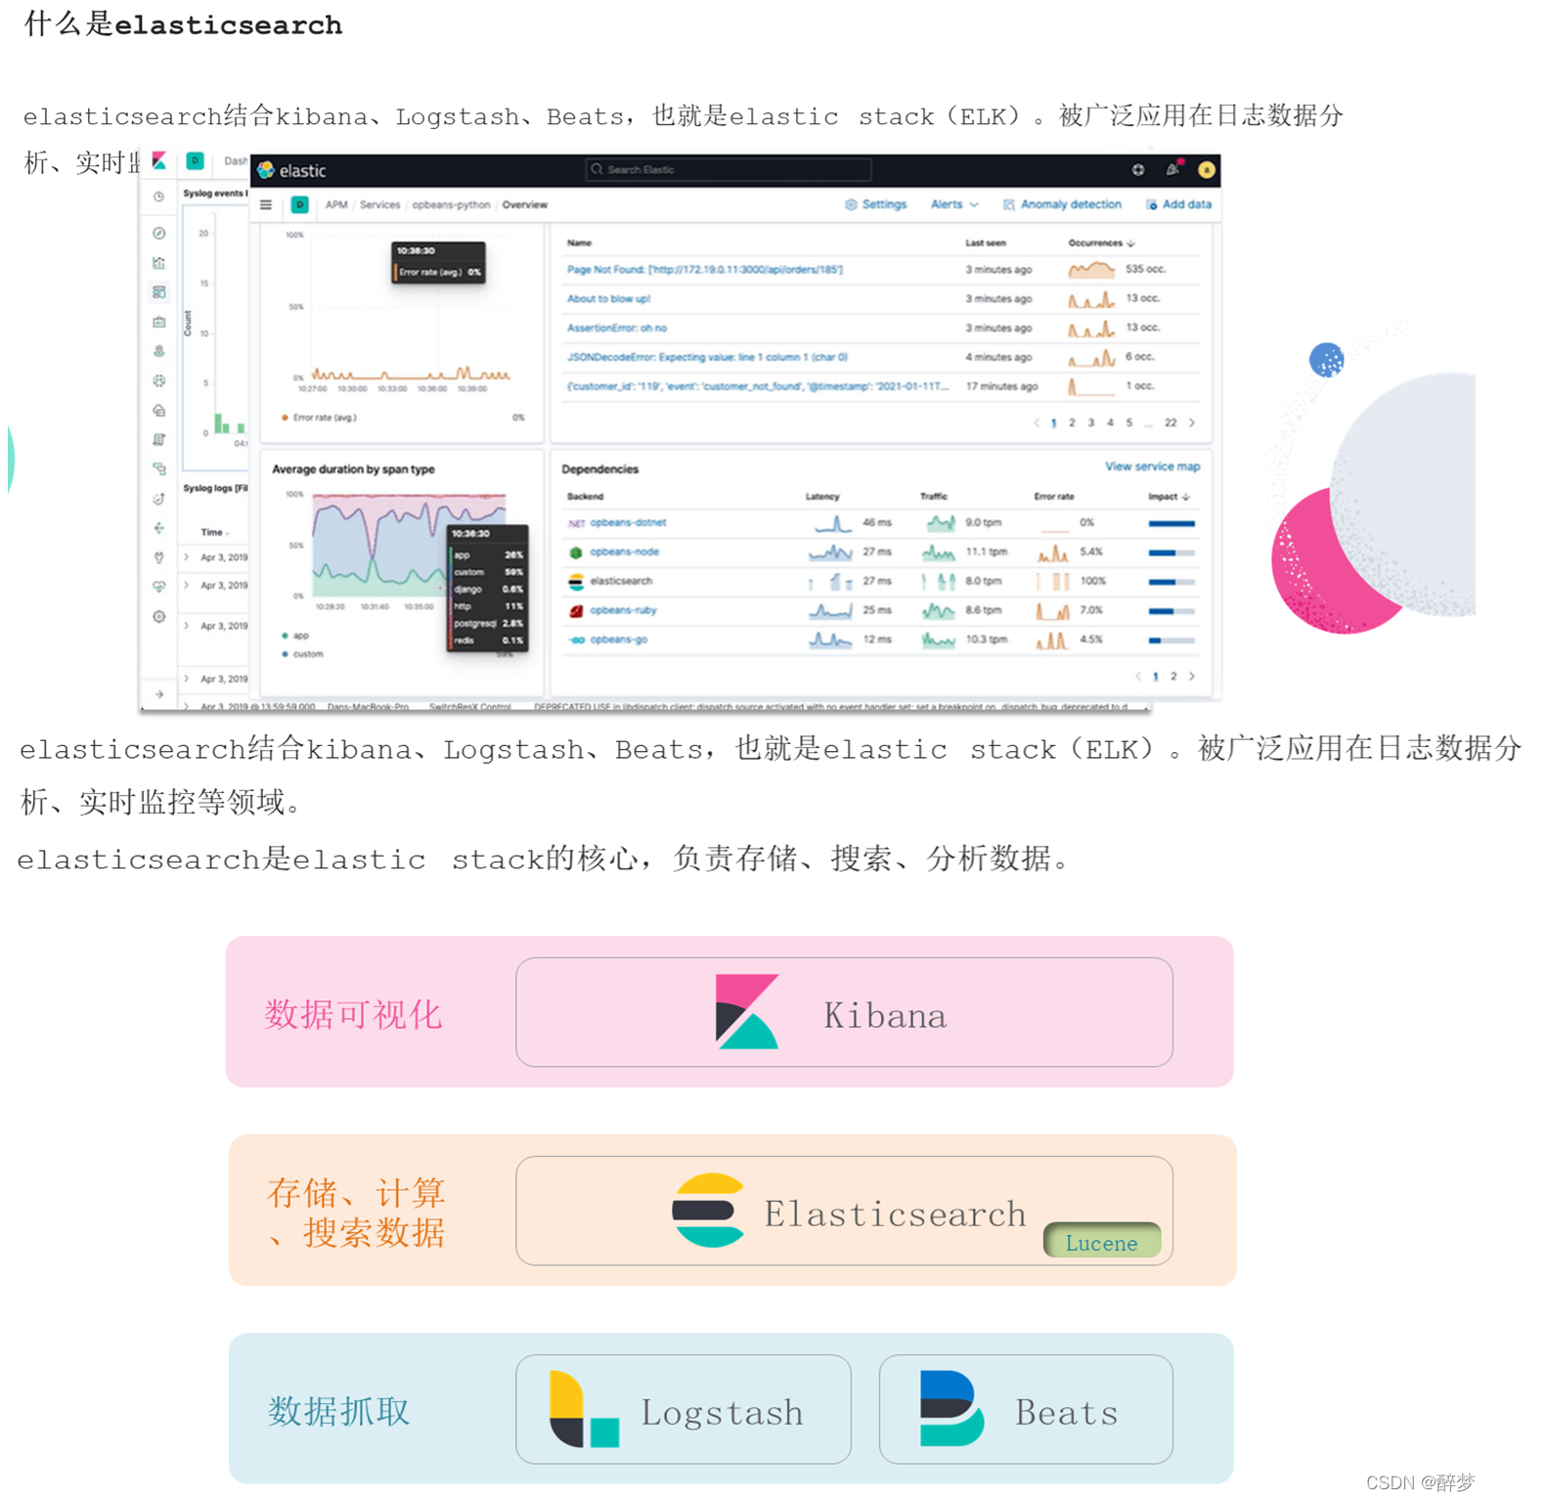Click the elasticsearch backend icon in Dependencies
Viewport: 1549px width, 1501px height.
pyautogui.click(x=576, y=582)
